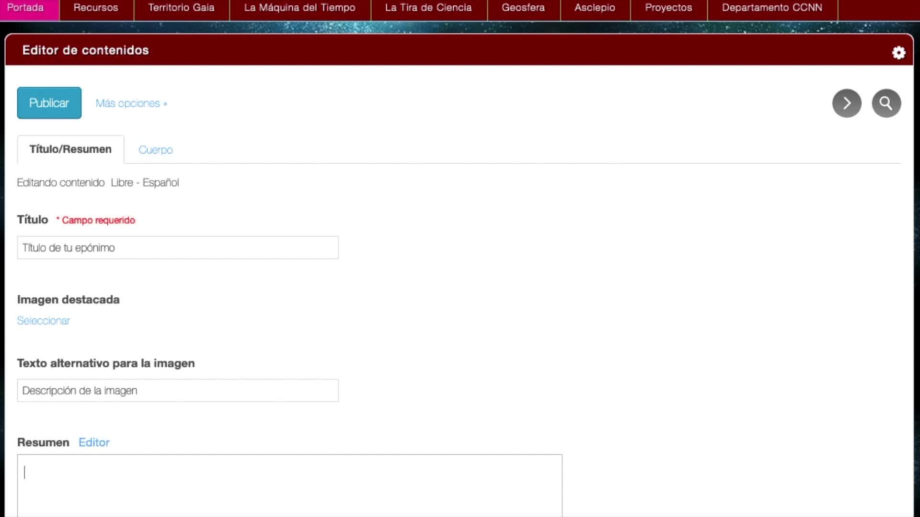Click the Título input field
This screenshot has width=920, height=517.
pyautogui.click(x=177, y=247)
